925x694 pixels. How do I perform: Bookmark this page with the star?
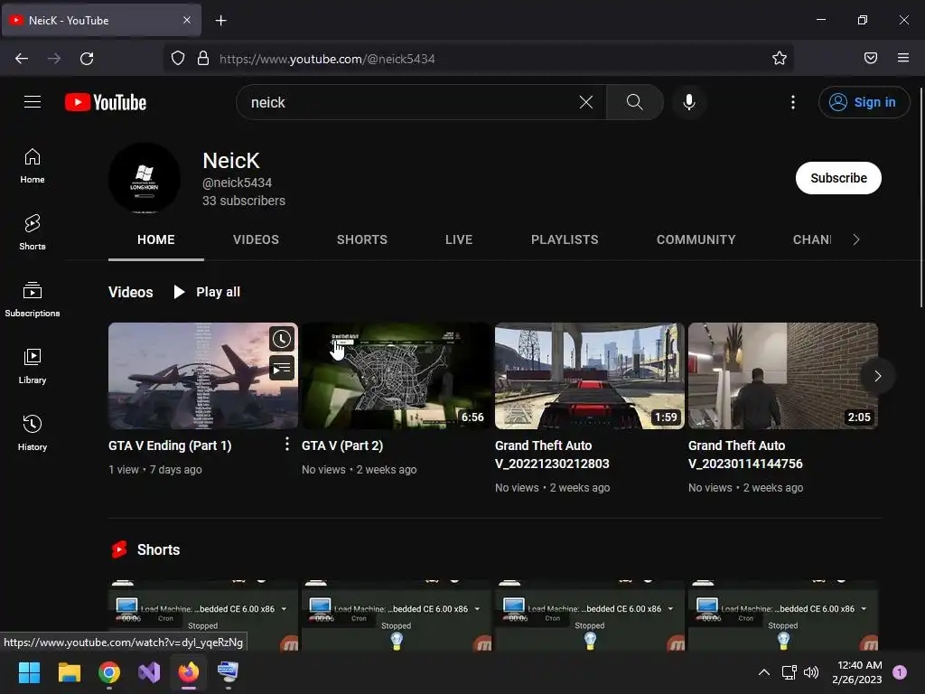[x=780, y=58]
